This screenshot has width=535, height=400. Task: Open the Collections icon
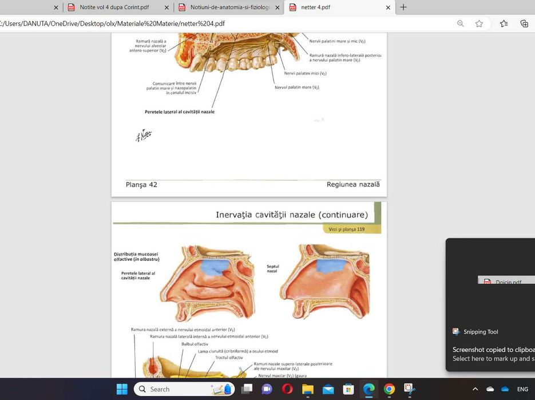coord(524,23)
